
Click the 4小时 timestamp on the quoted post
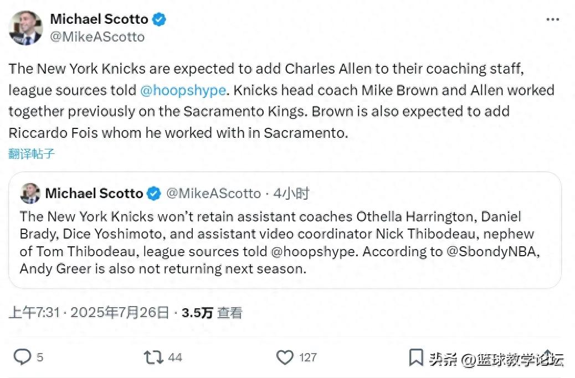tap(291, 193)
